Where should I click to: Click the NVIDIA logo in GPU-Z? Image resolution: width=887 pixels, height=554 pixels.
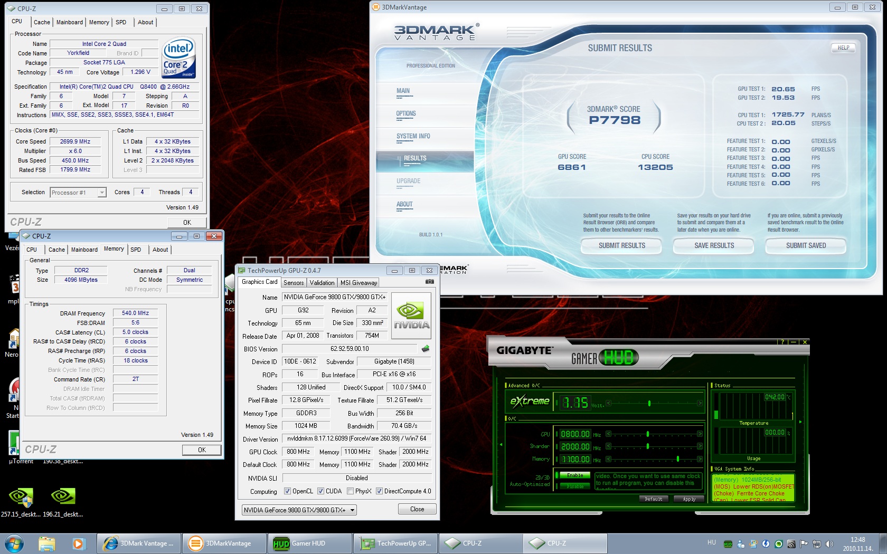411,316
